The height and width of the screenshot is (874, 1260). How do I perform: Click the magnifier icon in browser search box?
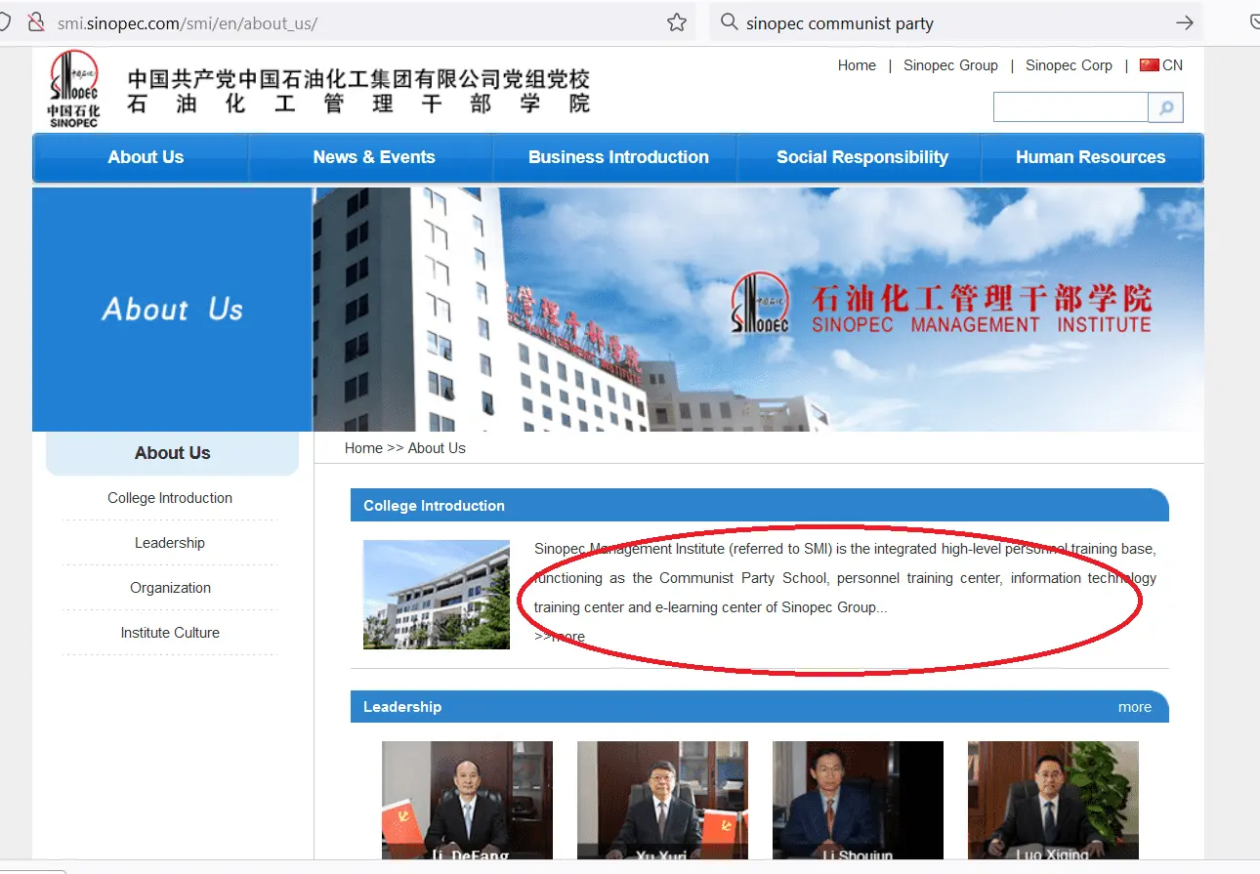[729, 22]
